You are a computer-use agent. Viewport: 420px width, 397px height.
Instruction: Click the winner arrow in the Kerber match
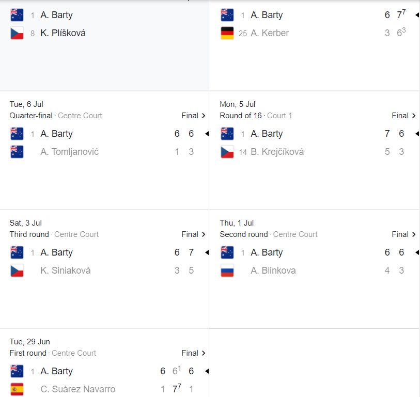click(x=416, y=15)
